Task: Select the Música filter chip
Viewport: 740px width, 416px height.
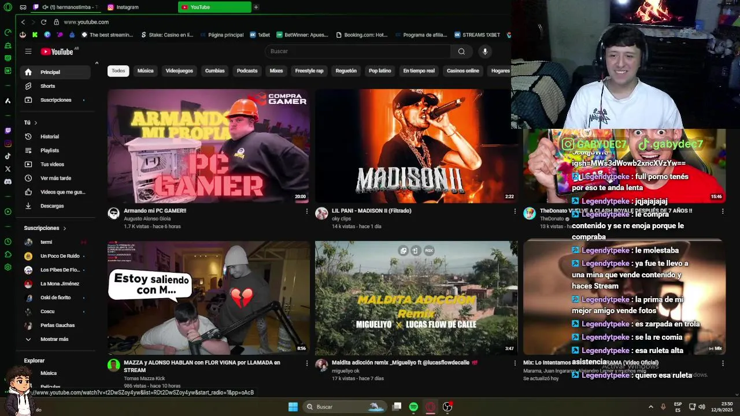Action: [145, 71]
